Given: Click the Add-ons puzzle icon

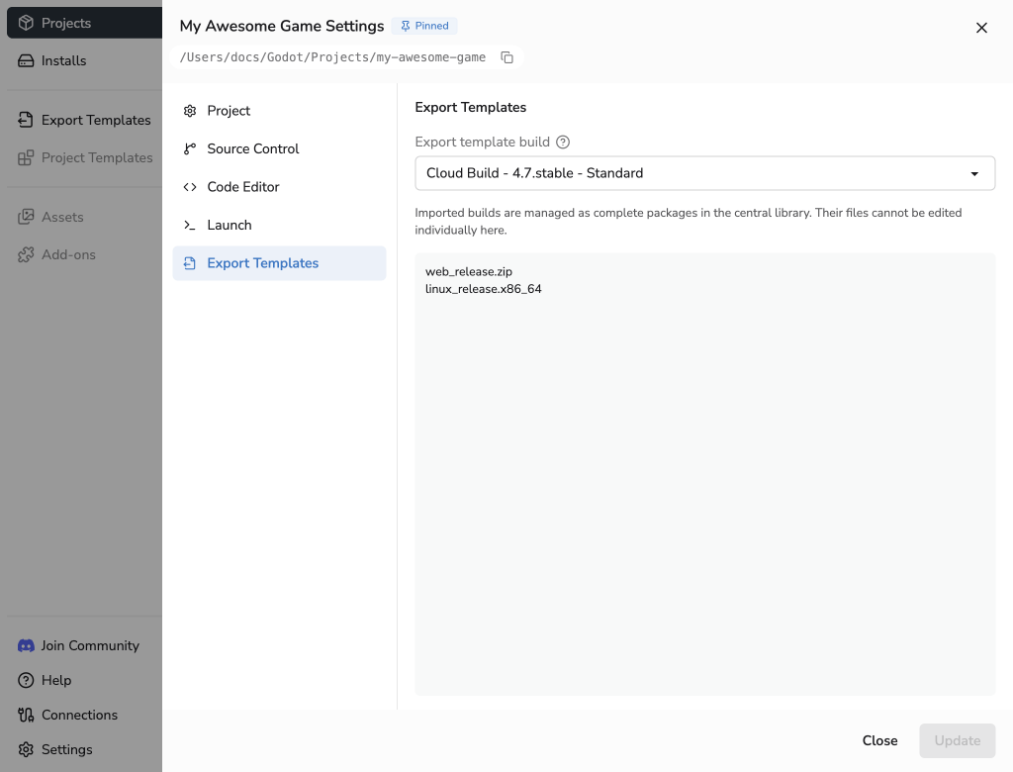Looking at the screenshot, I should click(x=26, y=254).
